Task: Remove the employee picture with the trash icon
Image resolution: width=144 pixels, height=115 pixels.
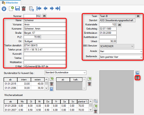Action: click(137, 78)
